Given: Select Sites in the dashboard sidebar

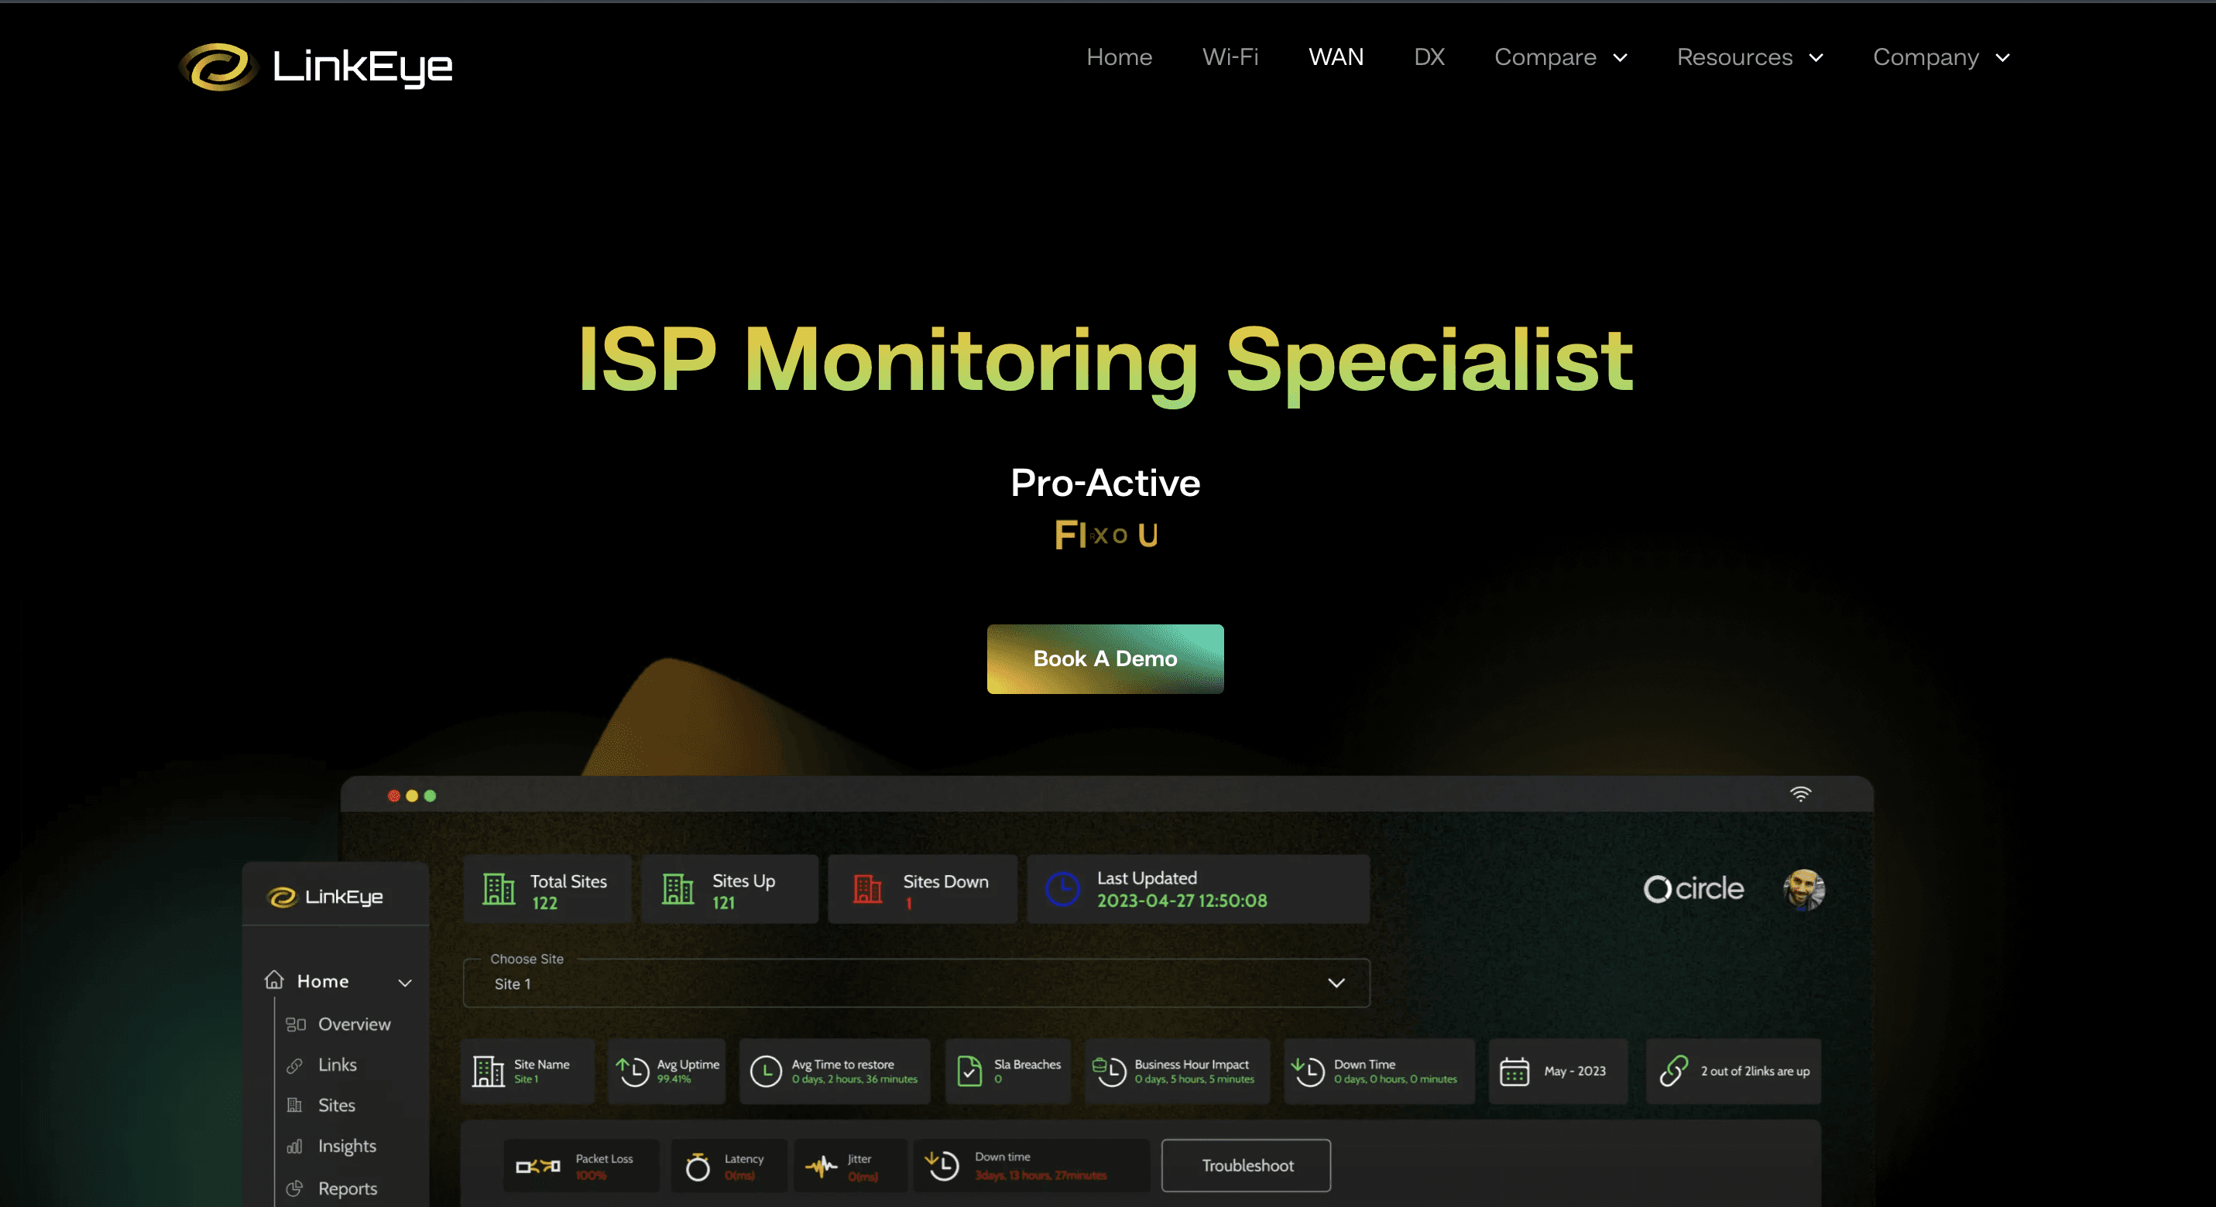Looking at the screenshot, I should [336, 1106].
